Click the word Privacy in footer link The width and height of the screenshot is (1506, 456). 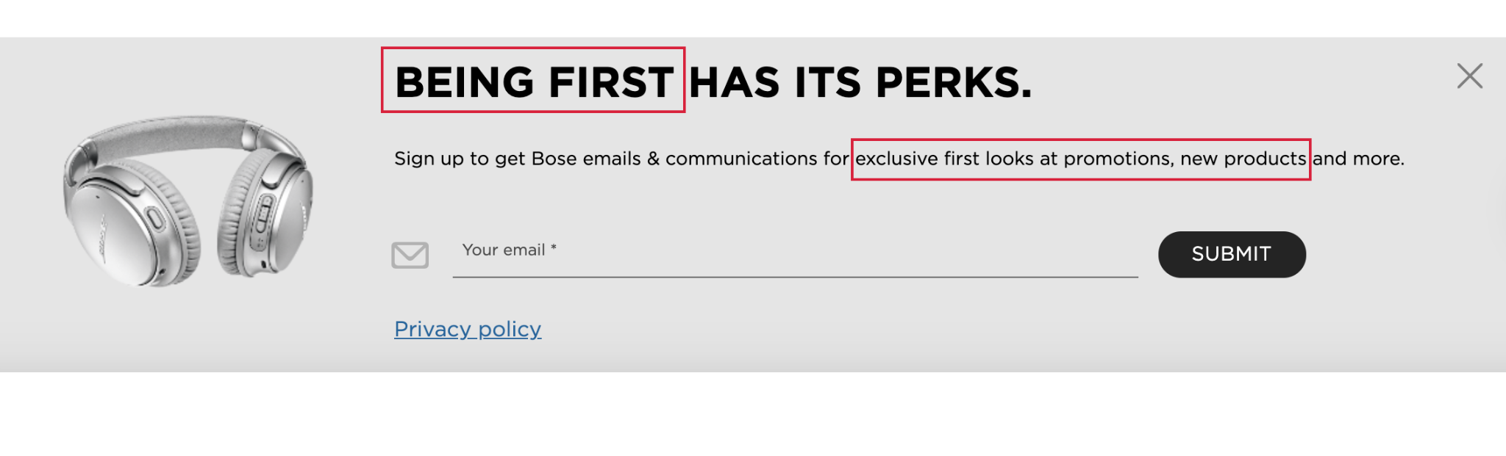(x=432, y=329)
